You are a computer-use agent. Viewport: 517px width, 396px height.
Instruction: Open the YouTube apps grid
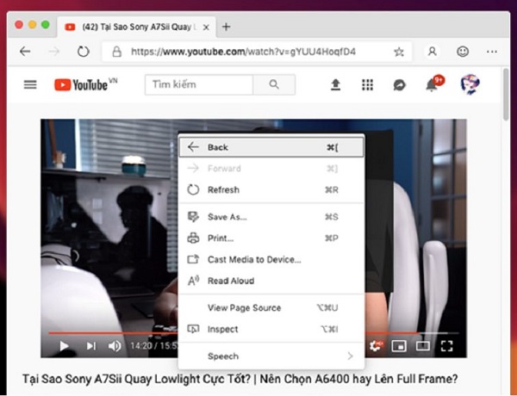click(368, 84)
